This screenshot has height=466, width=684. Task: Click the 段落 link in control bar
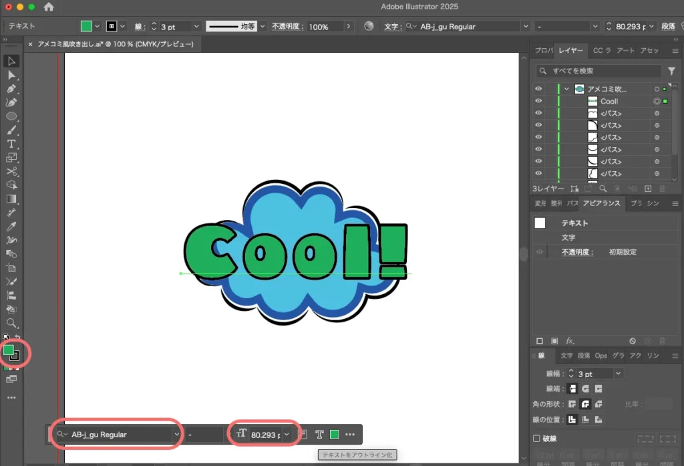click(x=668, y=27)
